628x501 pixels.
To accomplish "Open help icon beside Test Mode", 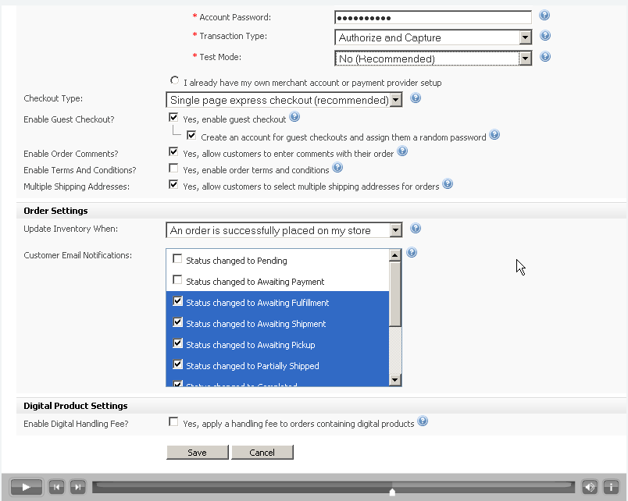I will (x=545, y=56).
